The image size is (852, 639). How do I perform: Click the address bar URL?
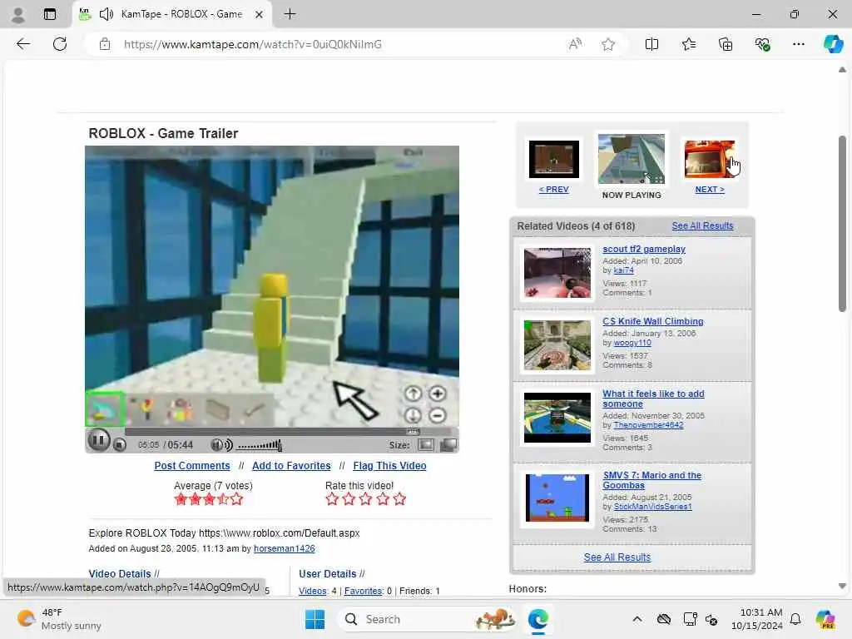253,44
